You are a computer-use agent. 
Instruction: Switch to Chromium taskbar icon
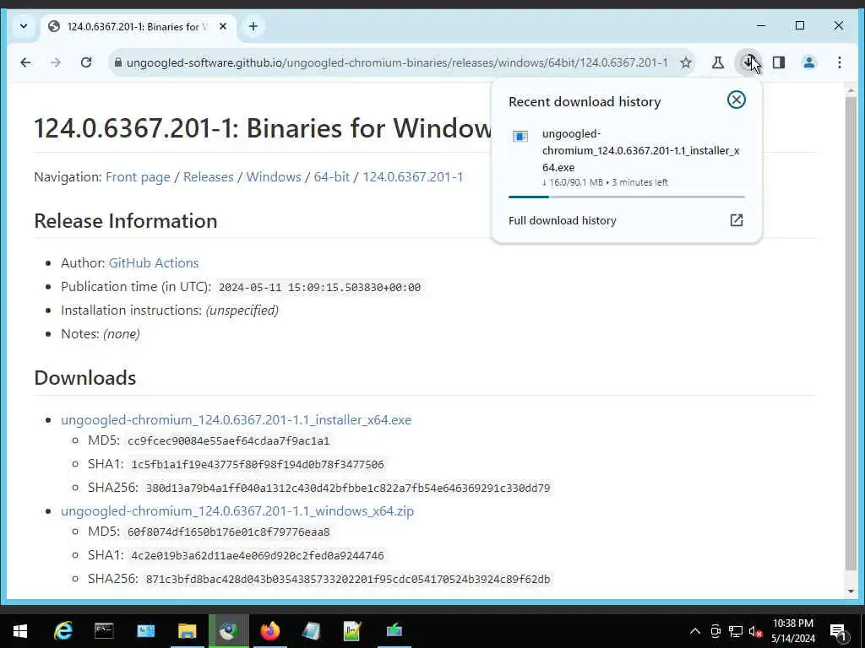(228, 631)
